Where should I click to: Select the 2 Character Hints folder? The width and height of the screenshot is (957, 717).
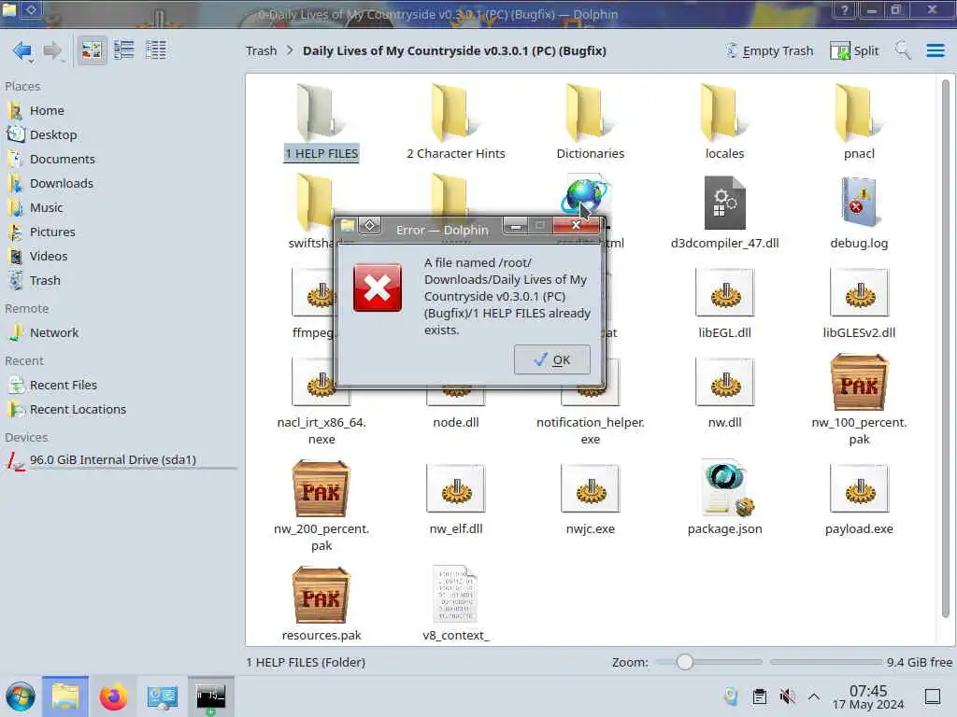click(456, 122)
